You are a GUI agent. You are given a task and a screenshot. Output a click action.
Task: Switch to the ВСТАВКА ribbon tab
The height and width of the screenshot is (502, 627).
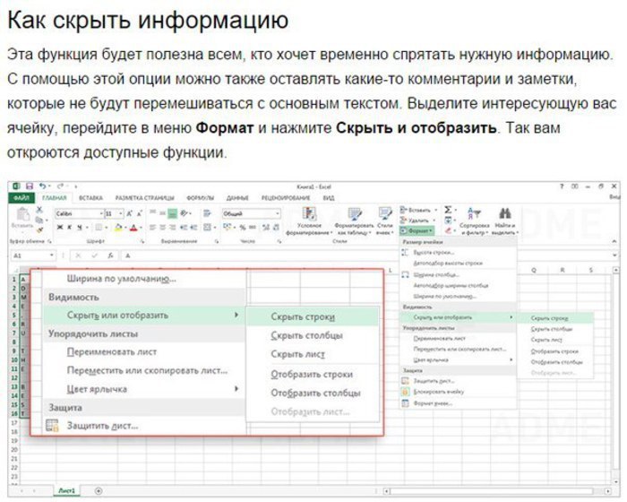point(90,197)
